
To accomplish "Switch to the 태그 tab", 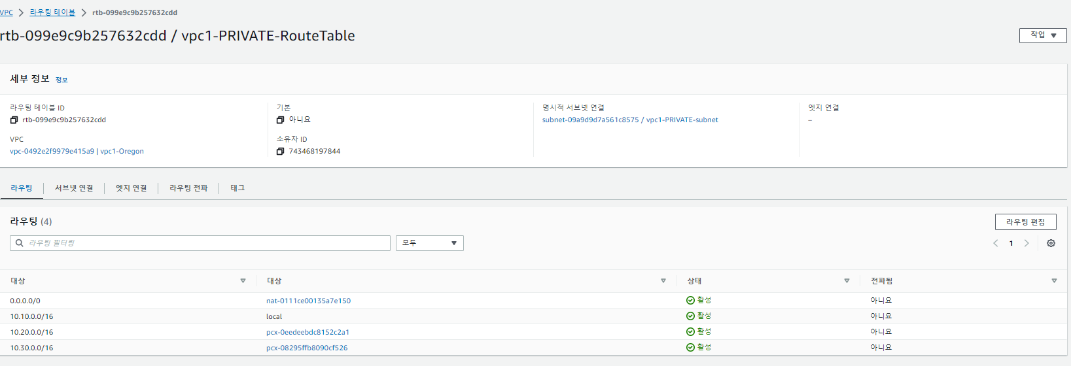I will point(237,188).
